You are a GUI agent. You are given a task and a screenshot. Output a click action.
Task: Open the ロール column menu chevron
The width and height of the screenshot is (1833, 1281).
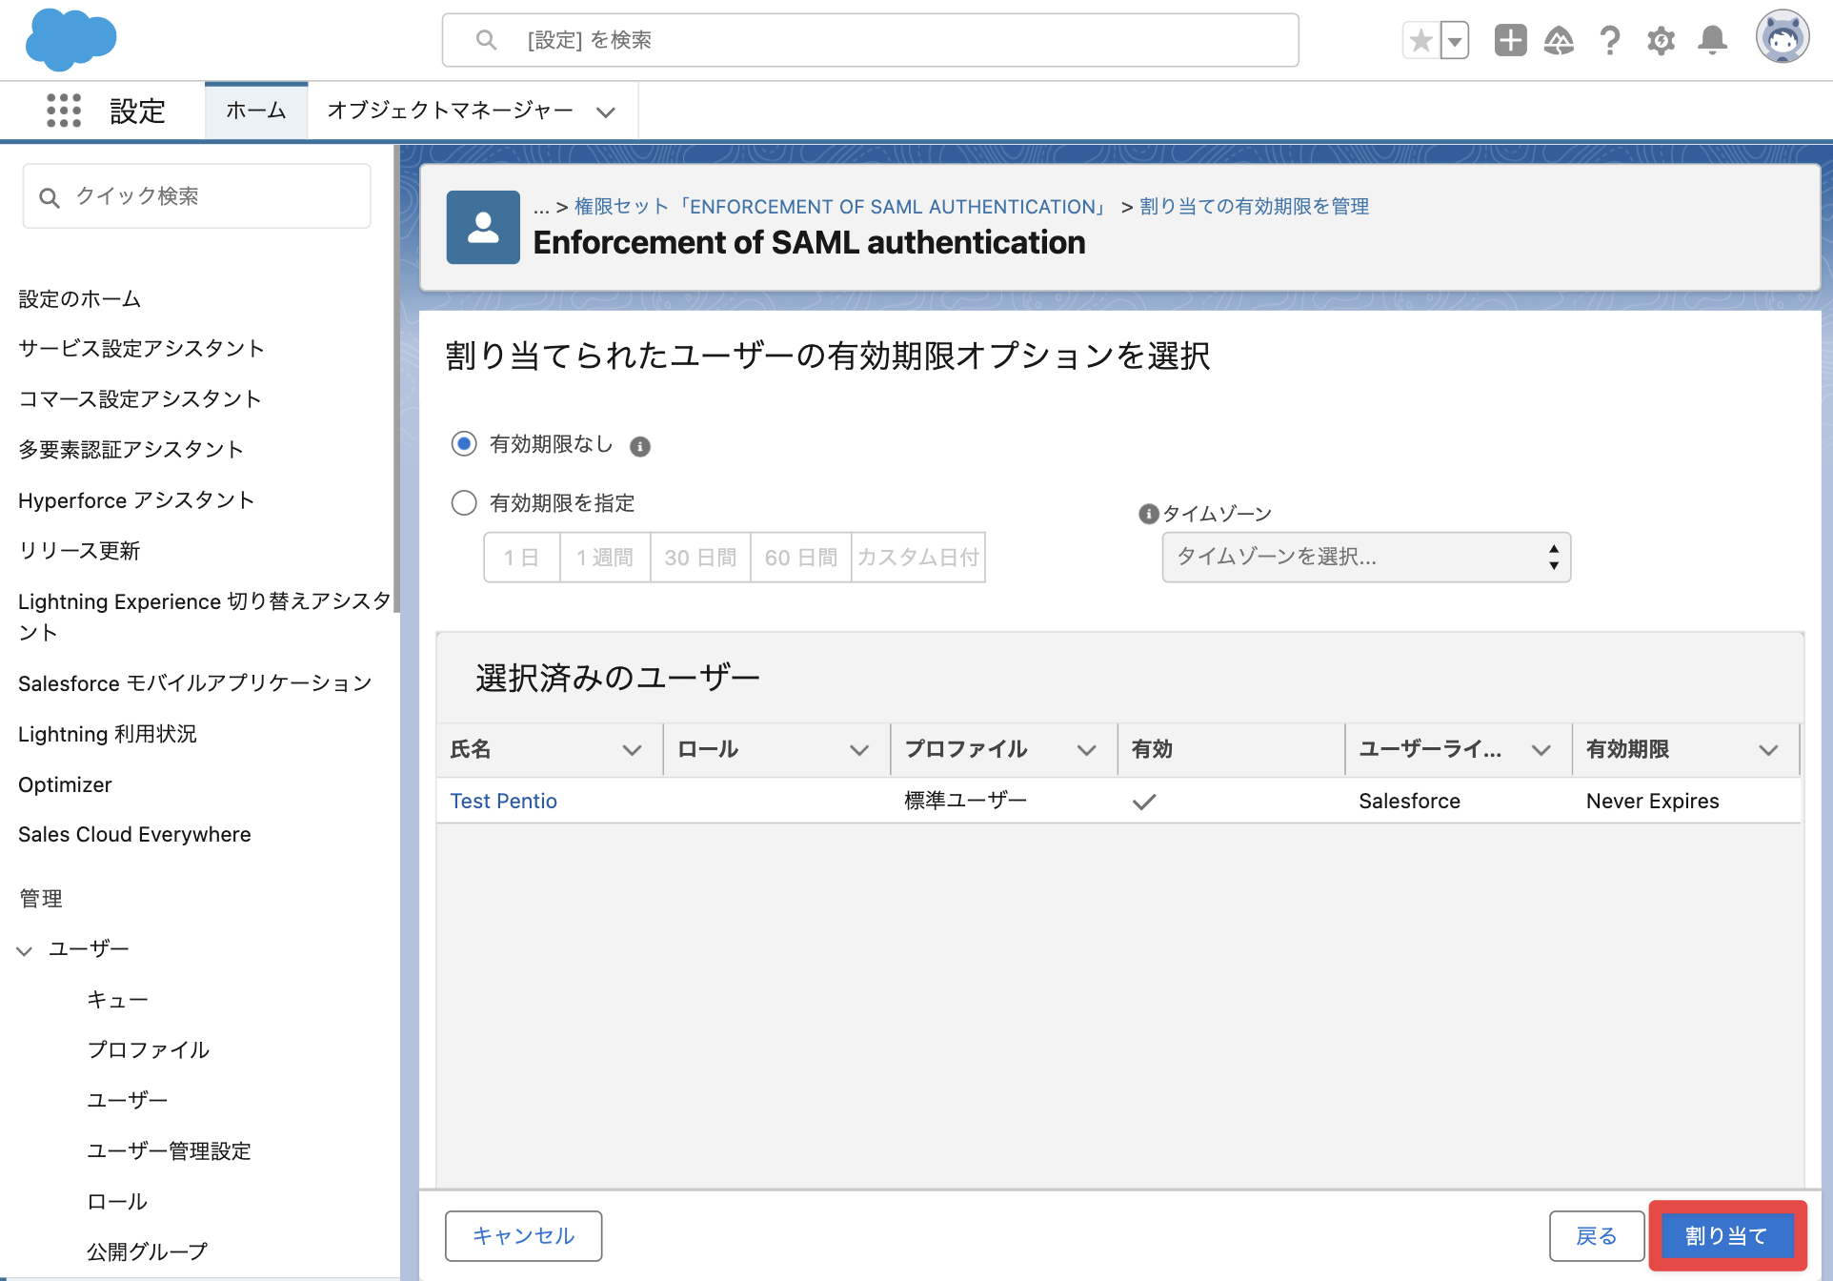[859, 750]
